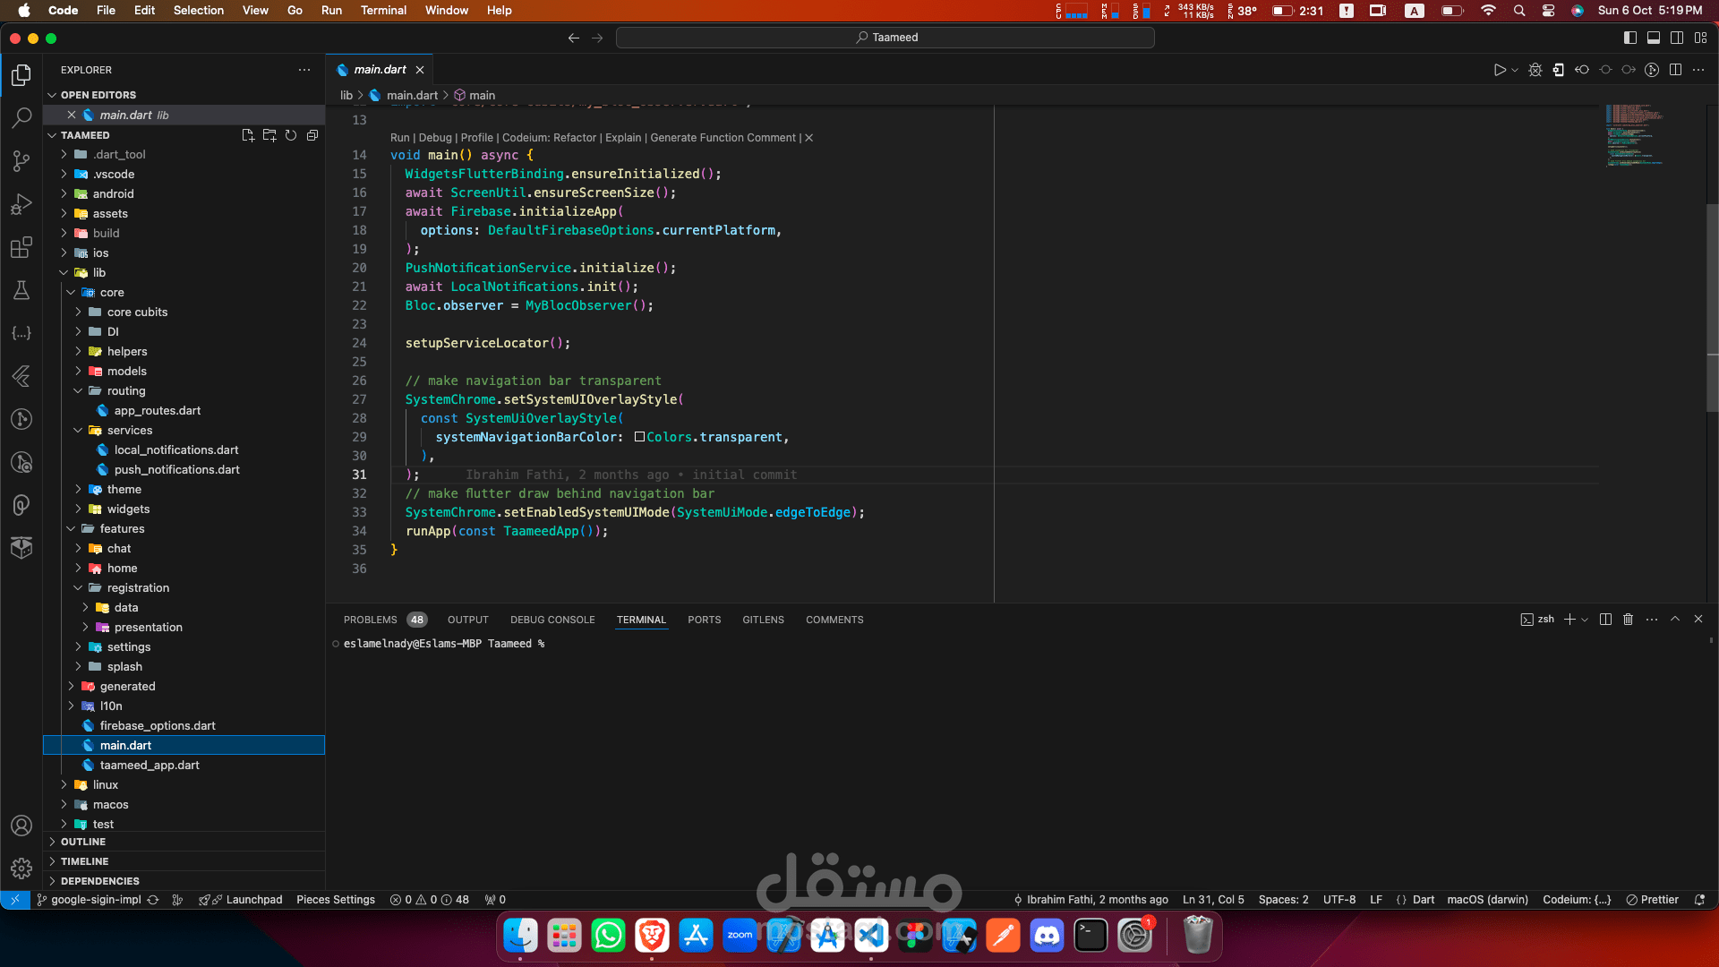Open the Terminal menu in menu bar
This screenshot has height=967, width=1719.
click(x=383, y=10)
